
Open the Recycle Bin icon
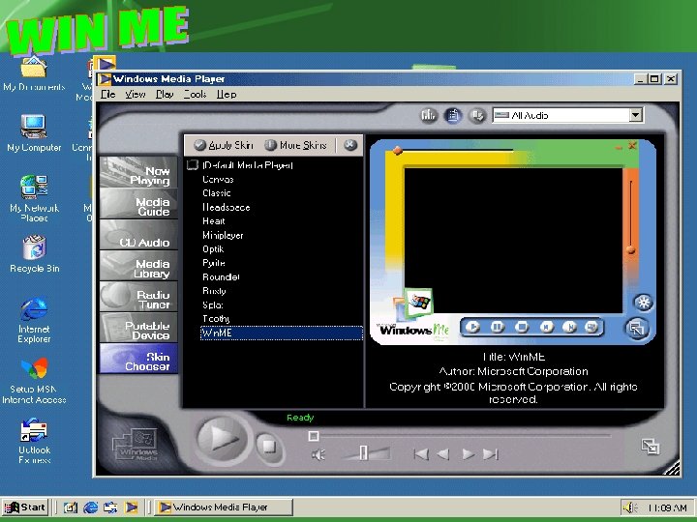34,253
